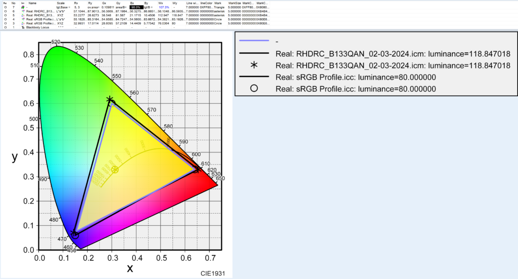Click the CIE1931 label below the chart
518x279 pixels.
[212, 273]
